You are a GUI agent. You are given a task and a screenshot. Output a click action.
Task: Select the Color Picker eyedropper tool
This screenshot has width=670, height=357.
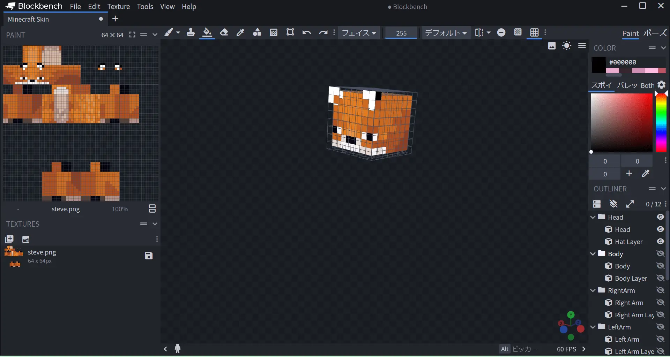[x=240, y=33]
